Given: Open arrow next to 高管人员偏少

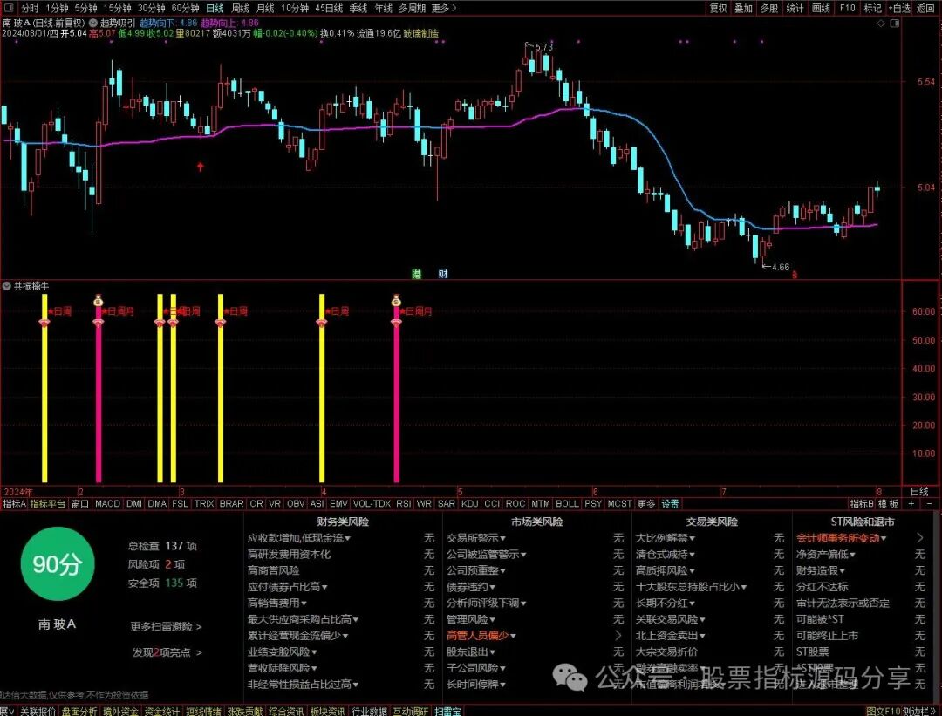Looking at the screenshot, I should click(618, 636).
